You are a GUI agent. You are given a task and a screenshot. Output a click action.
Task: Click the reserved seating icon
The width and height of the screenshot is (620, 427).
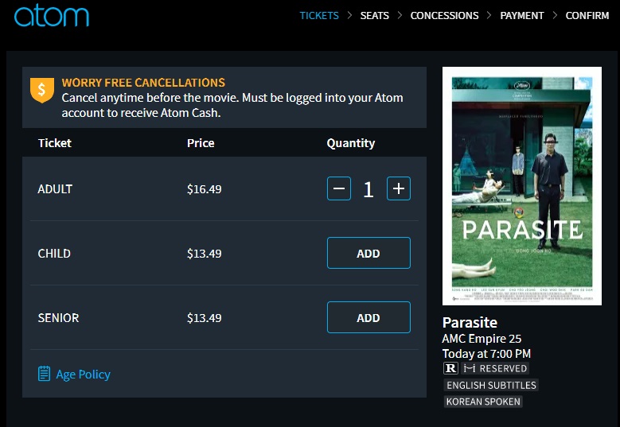[469, 368]
